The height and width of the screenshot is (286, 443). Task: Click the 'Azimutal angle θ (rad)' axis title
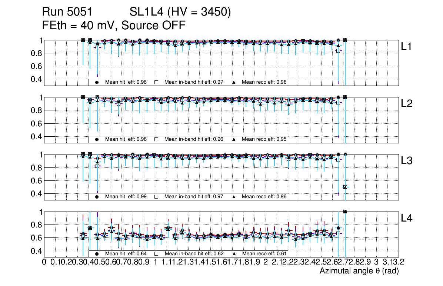(x=359, y=272)
